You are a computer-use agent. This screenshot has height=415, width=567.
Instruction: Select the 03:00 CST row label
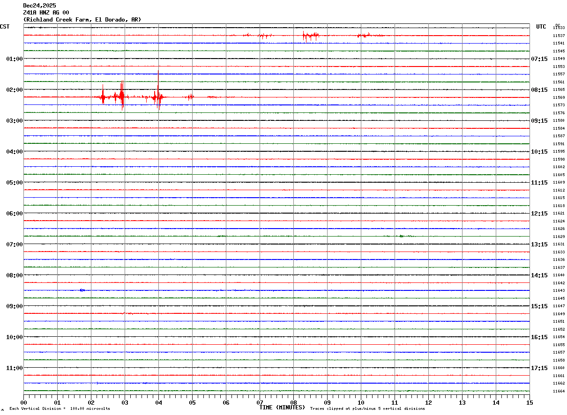pos(15,121)
